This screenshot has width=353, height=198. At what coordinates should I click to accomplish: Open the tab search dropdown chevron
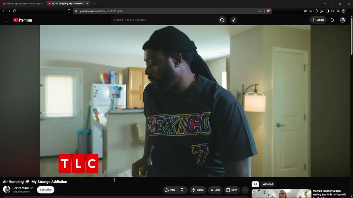point(325,4)
